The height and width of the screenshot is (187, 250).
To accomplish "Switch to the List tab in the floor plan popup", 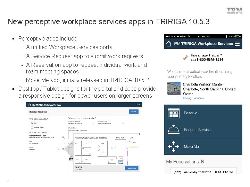I will tap(131, 138).
